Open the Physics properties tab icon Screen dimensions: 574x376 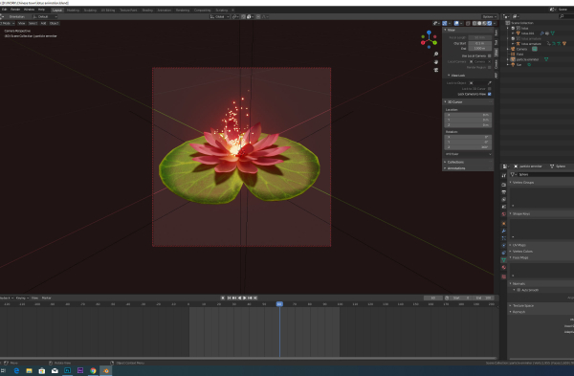pyautogui.click(x=504, y=245)
